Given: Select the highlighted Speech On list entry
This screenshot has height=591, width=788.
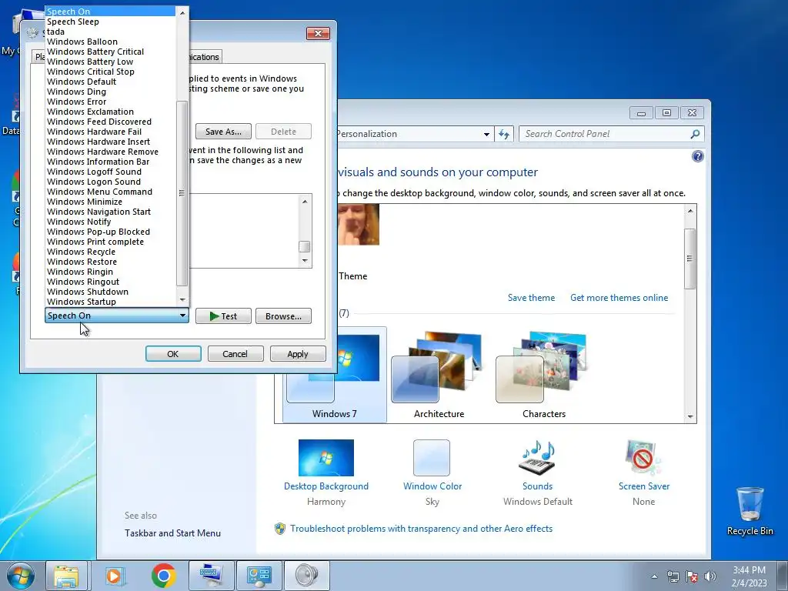Looking at the screenshot, I should (x=111, y=12).
